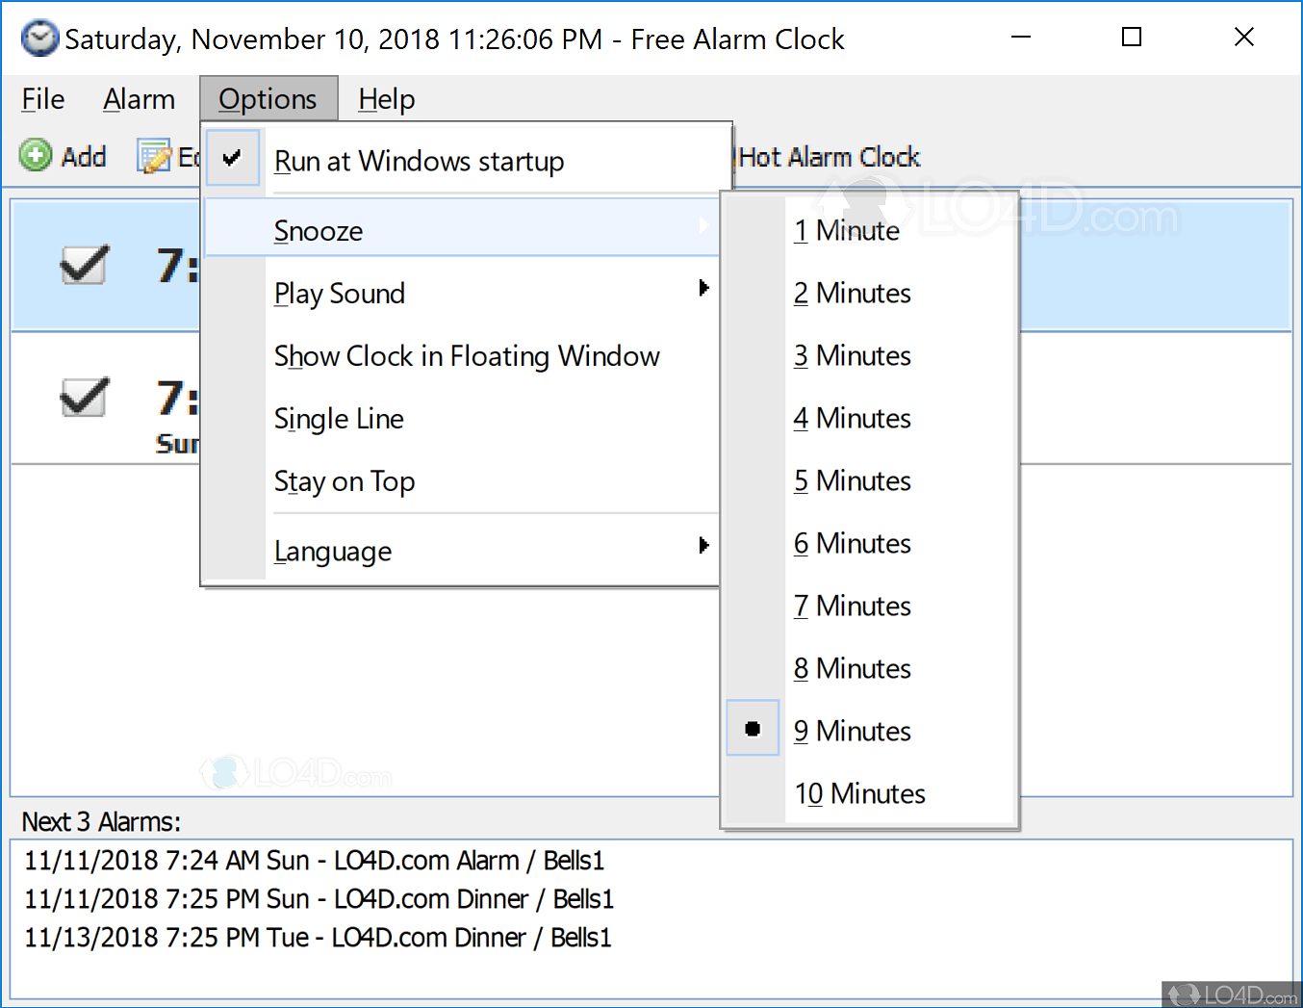Open the Alarm menu

coord(139,98)
